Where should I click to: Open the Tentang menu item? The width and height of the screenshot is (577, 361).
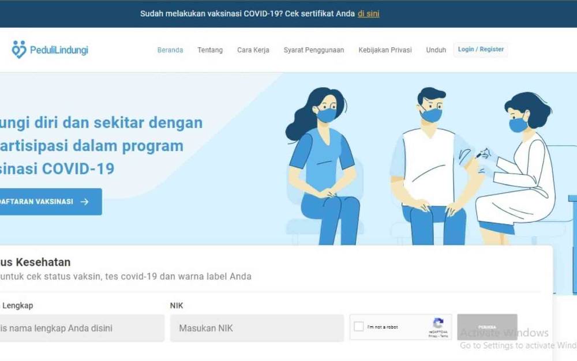pos(210,50)
